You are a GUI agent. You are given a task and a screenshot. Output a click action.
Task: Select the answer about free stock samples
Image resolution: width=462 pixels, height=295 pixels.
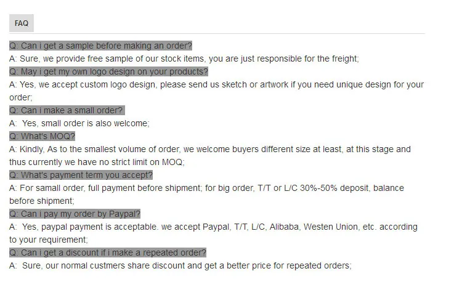(x=184, y=59)
